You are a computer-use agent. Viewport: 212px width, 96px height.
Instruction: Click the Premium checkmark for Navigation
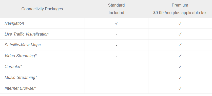[x=180, y=23]
